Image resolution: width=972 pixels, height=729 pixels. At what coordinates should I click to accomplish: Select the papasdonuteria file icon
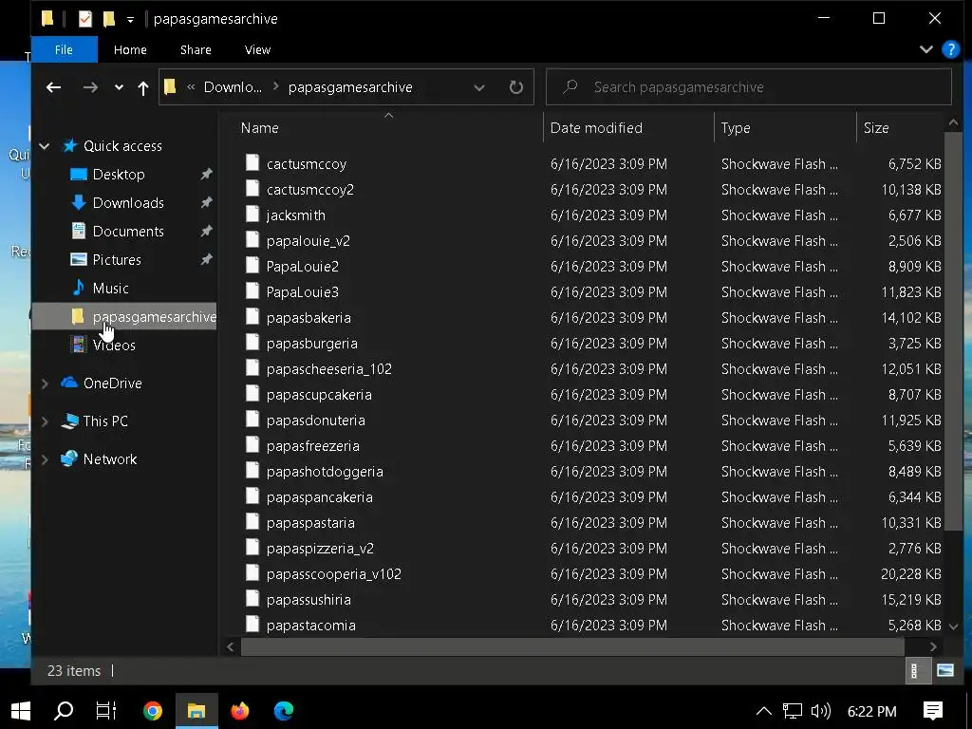(x=252, y=419)
